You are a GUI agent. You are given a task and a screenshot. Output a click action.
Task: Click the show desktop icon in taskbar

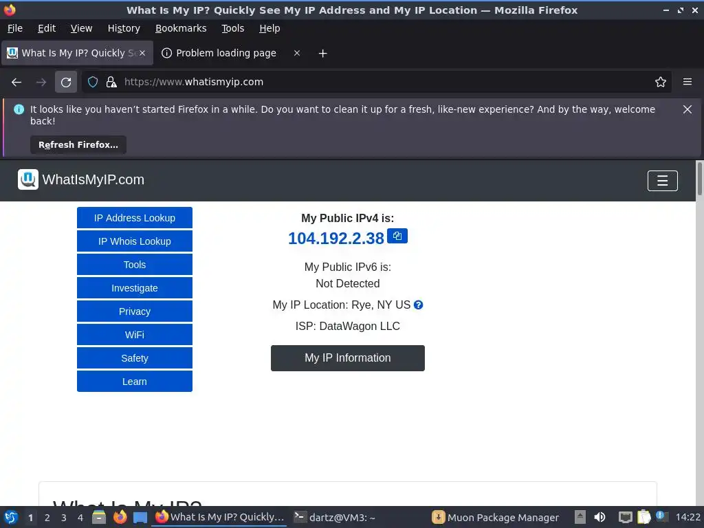click(x=140, y=518)
